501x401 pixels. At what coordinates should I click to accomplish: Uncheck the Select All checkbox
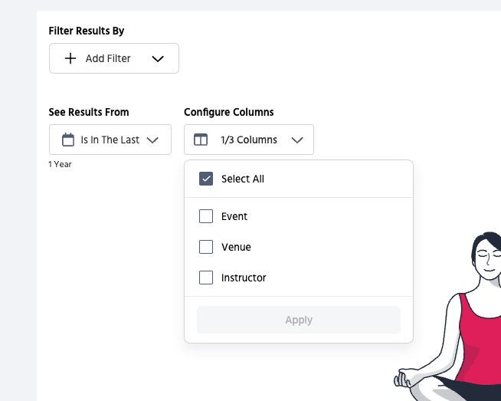(206, 179)
